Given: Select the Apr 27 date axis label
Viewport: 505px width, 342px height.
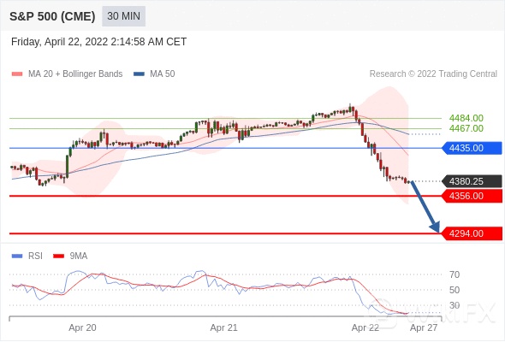Looking at the screenshot, I should (x=424, y=327).
